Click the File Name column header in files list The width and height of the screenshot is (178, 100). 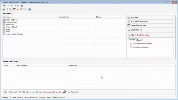(30, 17)
